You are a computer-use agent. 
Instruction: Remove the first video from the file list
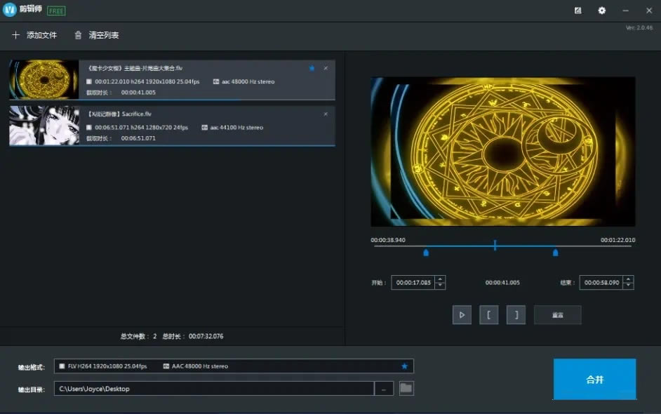click(x=326, y=68)
